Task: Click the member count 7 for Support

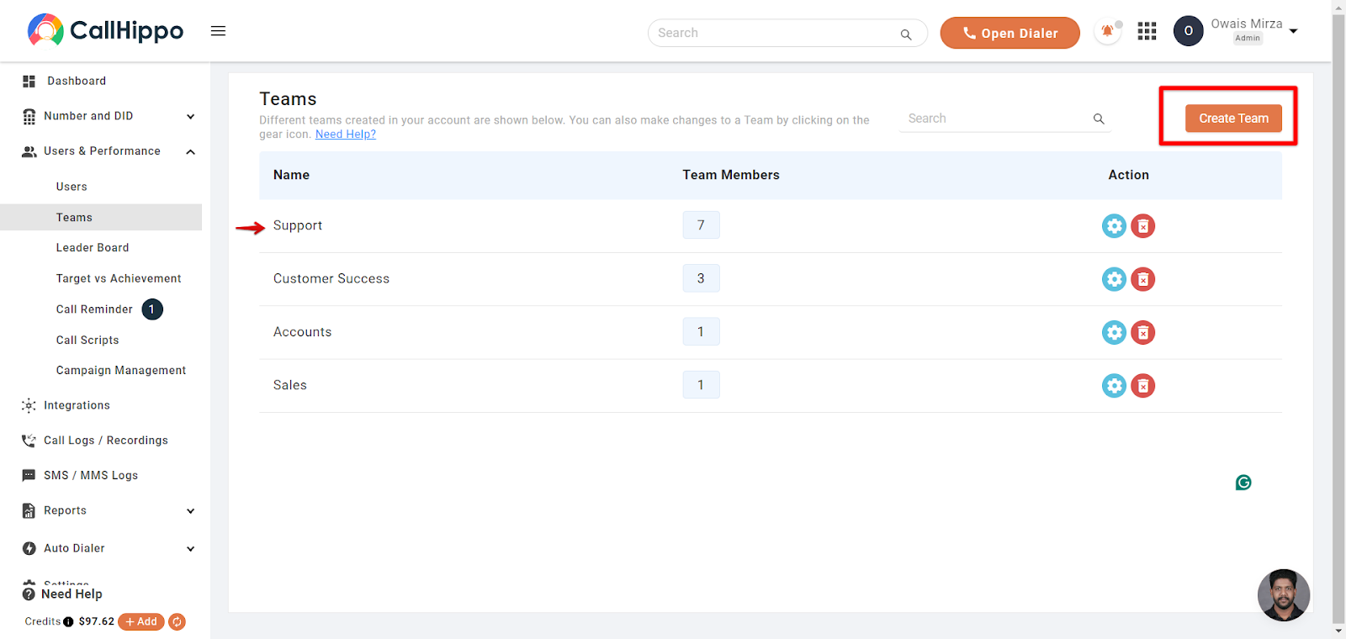Action: tap(701, 225)
